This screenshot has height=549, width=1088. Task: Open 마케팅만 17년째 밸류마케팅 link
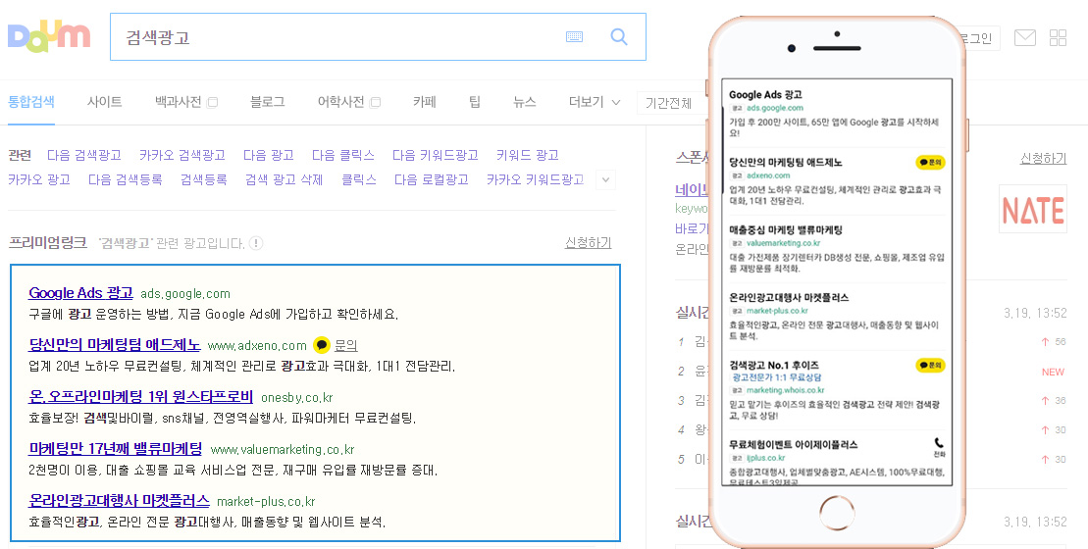pyautogui.click(x=115, y=448)
